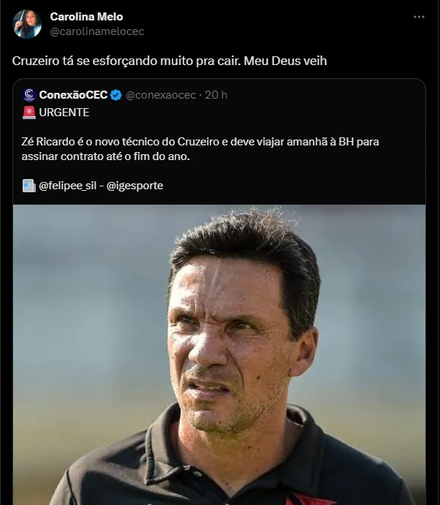Screen dimensions: 440x505
Task: Open the @carolinamelocec handle link
Action: click(97, 31)
